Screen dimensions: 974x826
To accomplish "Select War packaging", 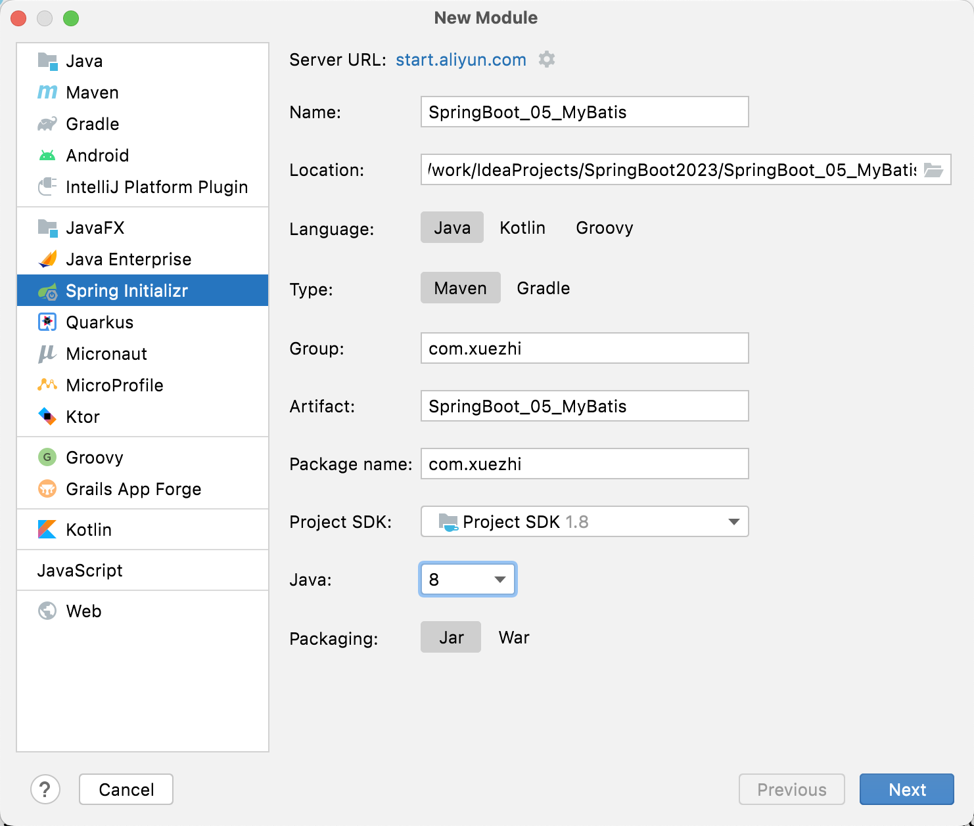I will [514, 638].
